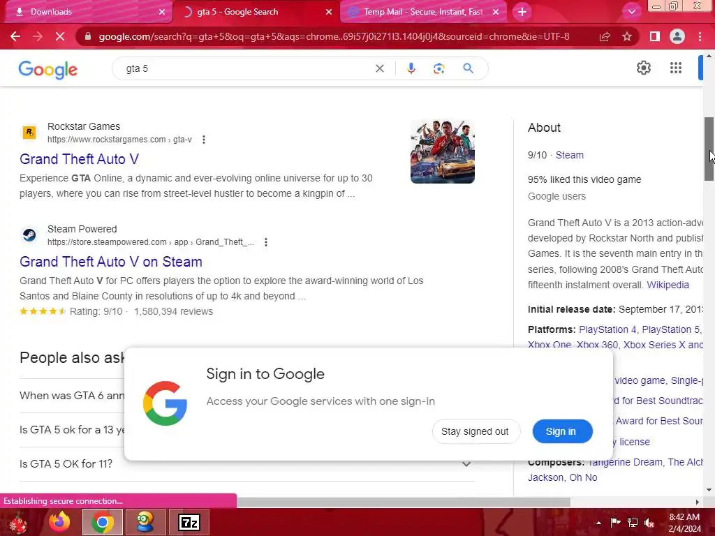715x536 pixels.
Task: Open the PlayStation 5 platform link
Action: (671, 329)
